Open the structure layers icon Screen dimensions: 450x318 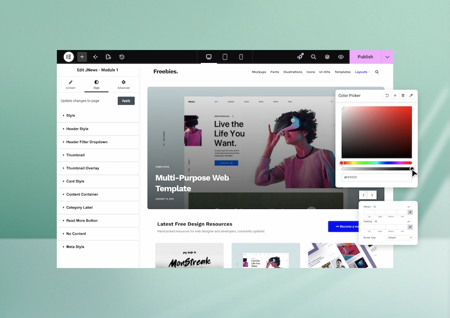(327, 57)
